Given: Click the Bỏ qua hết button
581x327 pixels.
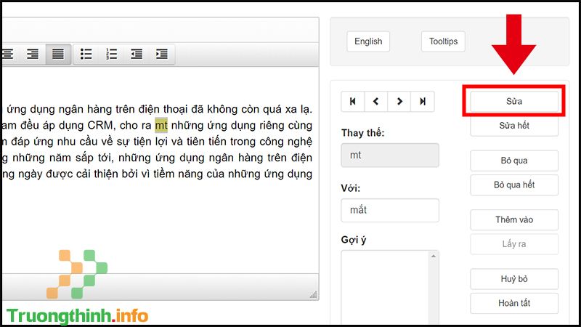Looking at the screenshot, I should pos(514,185).
